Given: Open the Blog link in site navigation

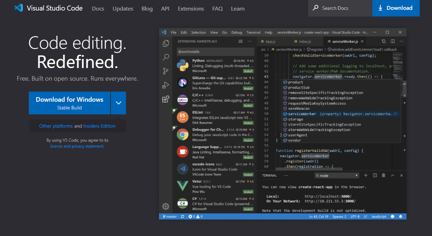Looking at the screenshot, I should coord(147,8).
